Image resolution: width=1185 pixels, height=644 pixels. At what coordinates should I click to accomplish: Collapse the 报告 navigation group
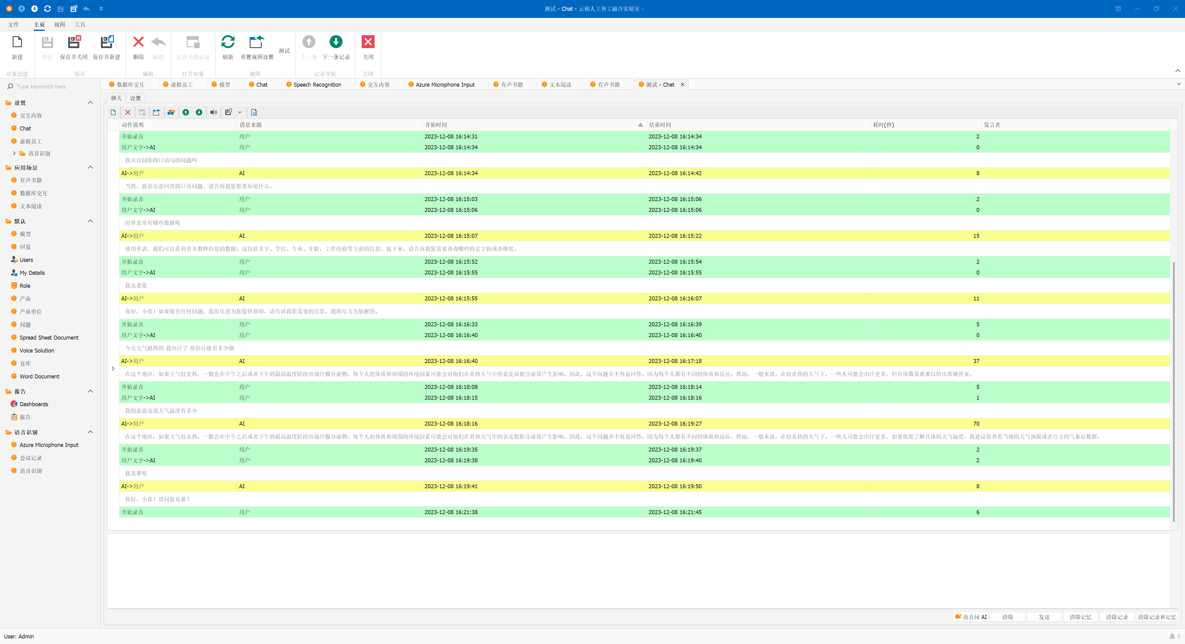(90, 391)
